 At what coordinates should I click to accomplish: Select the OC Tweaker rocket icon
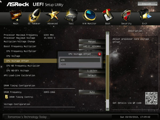coord(35,15)
